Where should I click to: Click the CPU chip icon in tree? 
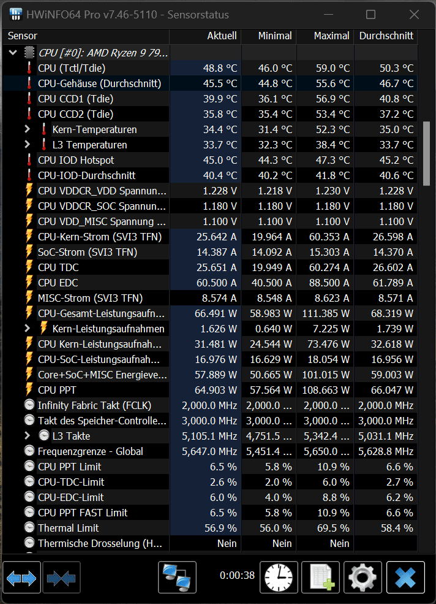(29, 52)
